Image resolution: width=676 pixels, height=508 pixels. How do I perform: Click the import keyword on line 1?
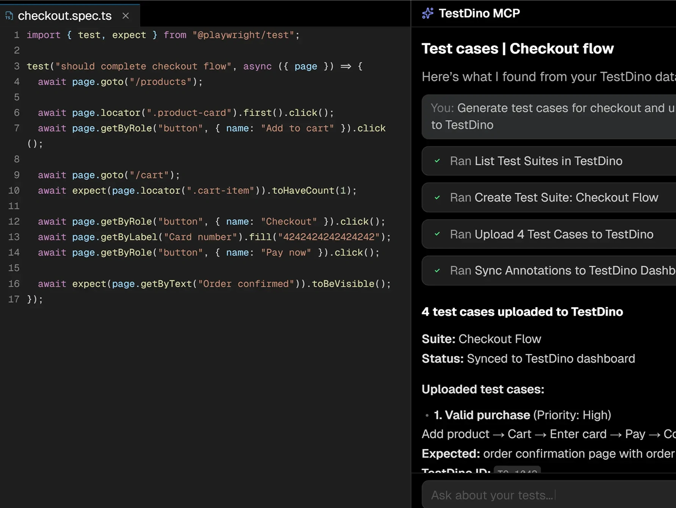click(44, 35)
